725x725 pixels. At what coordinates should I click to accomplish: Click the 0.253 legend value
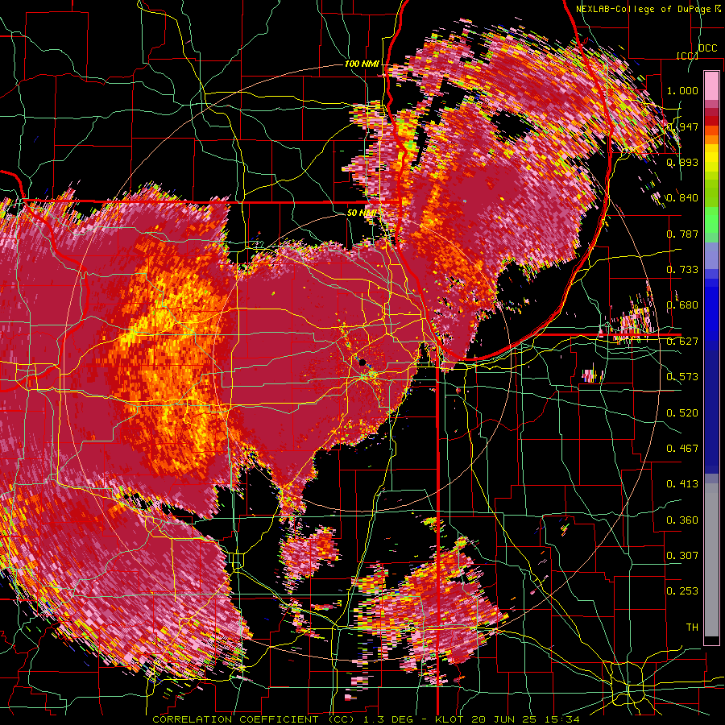pyautogui.click(x=682, y=591)
